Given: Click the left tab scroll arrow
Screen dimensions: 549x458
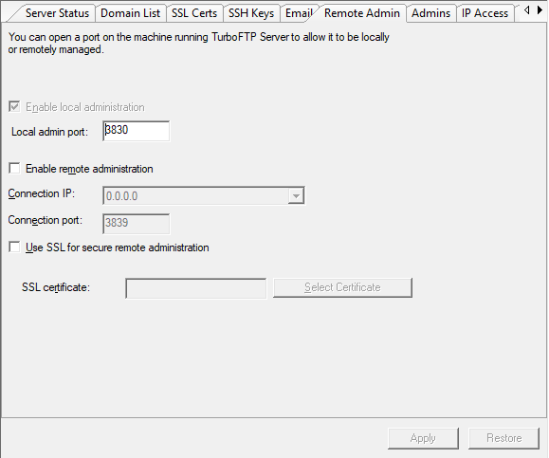Looking at the screenshot, I should coord(526,10).
